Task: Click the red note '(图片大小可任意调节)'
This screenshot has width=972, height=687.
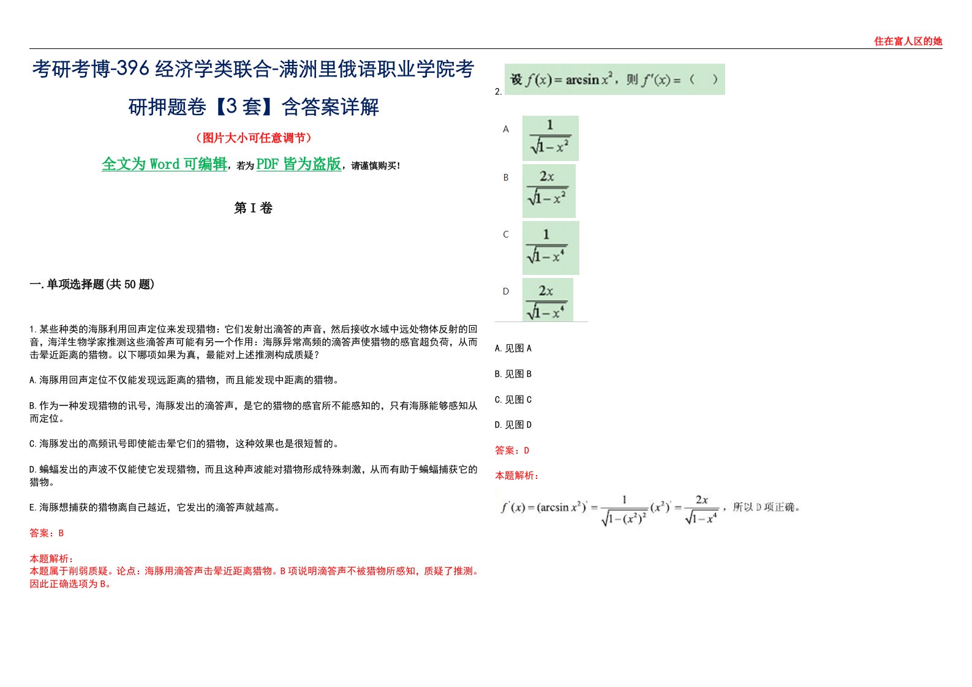Action: (254, 138)
